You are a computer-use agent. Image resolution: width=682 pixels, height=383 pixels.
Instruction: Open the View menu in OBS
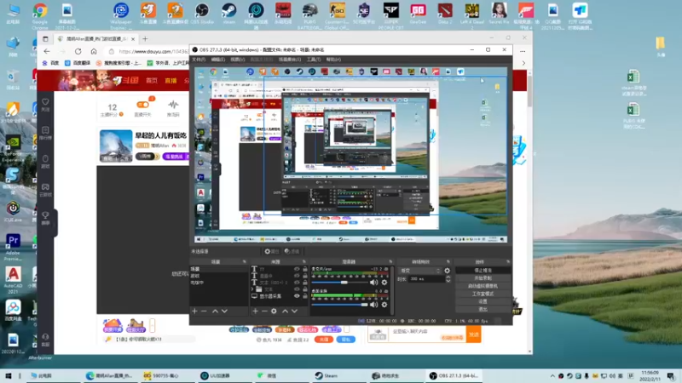pyautogui.click(x=238, y=60)
